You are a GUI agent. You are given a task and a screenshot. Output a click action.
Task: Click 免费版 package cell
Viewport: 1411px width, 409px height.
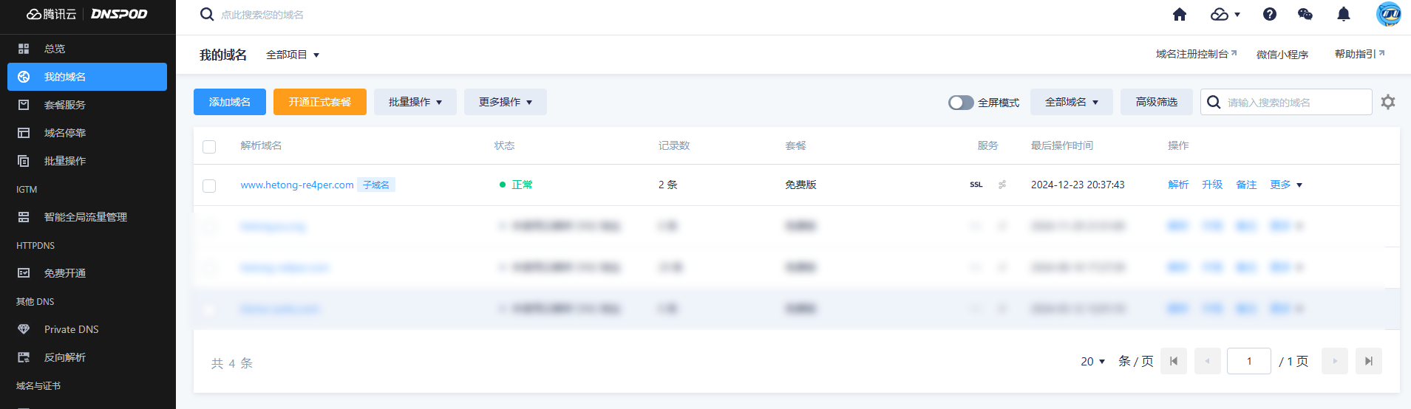pyautogui.click(x=800, y=185)
